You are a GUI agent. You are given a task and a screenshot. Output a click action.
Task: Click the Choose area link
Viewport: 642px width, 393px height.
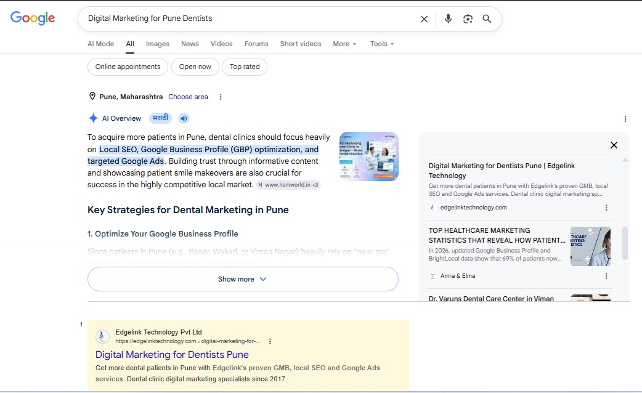click(x=189, y=97)
